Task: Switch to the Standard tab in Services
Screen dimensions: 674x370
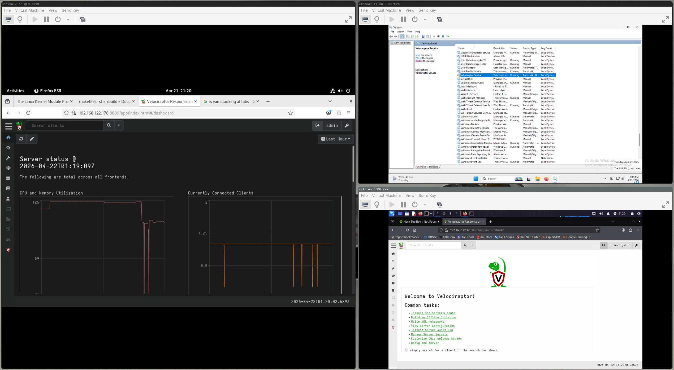Action: [x=434, y=167]
